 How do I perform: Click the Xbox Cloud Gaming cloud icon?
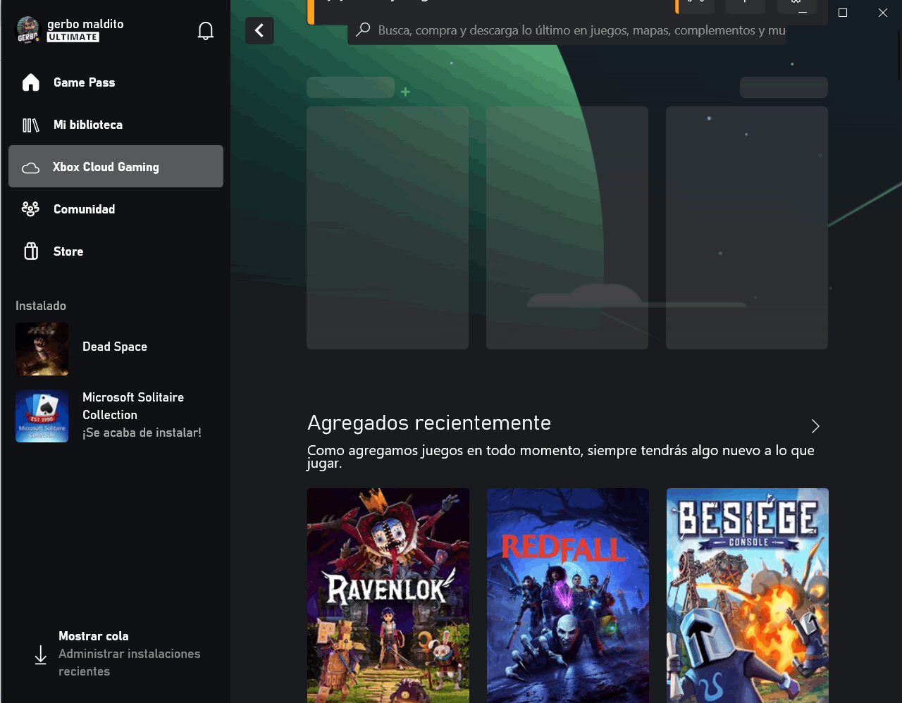coord(31,168)
